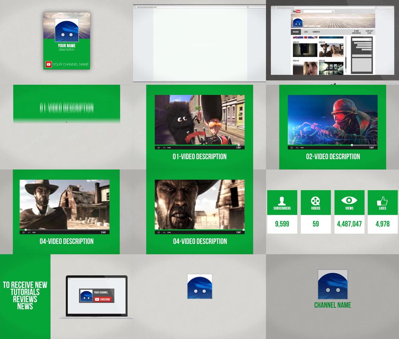Click the YOUR-CHANNEL label on the laptop screen
Image resolution: width=399 pixels, height=339 pixels.
(101, 293)
